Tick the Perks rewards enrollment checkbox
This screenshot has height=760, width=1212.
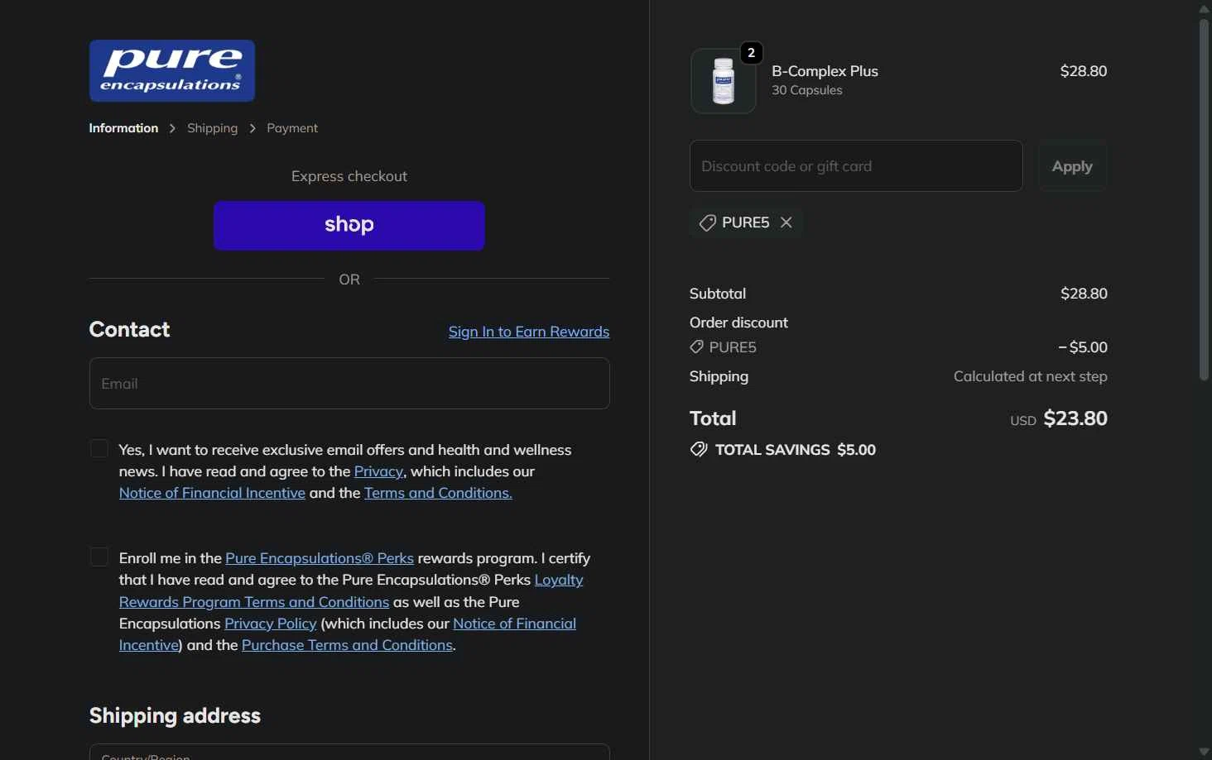click(99, 557)
